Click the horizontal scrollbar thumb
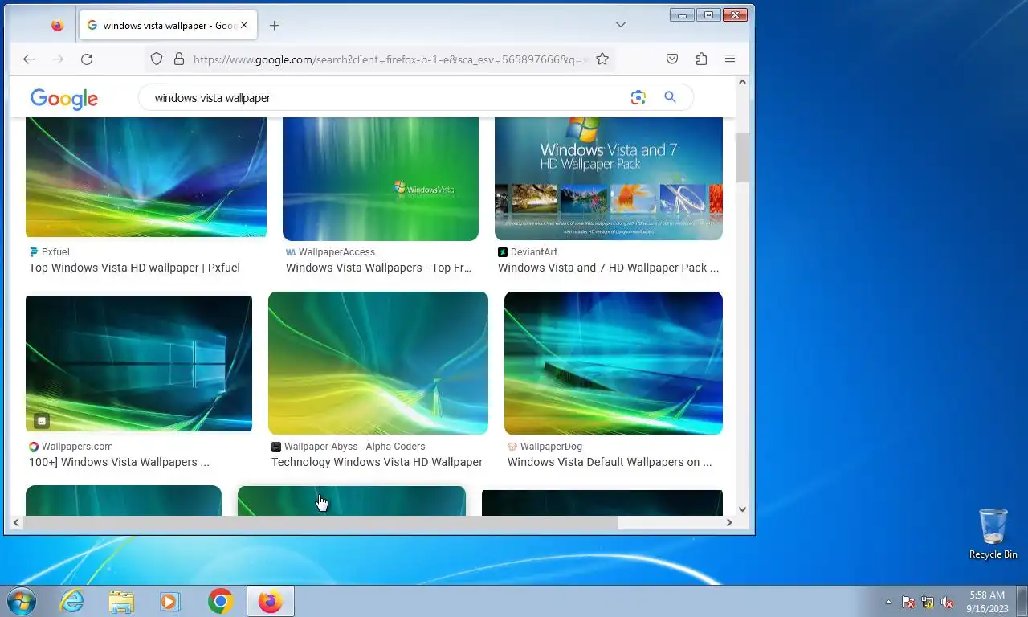1028x617 pixels. pos(320,522)
